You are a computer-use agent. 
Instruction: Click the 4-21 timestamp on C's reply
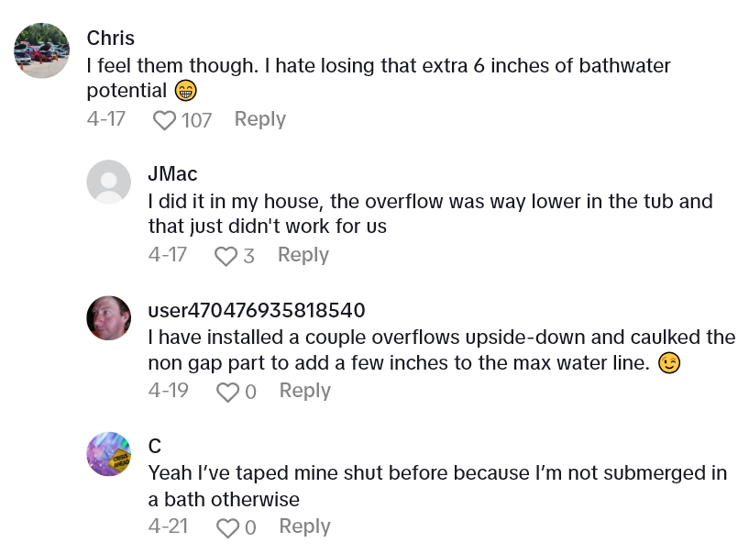pos(169,526)
